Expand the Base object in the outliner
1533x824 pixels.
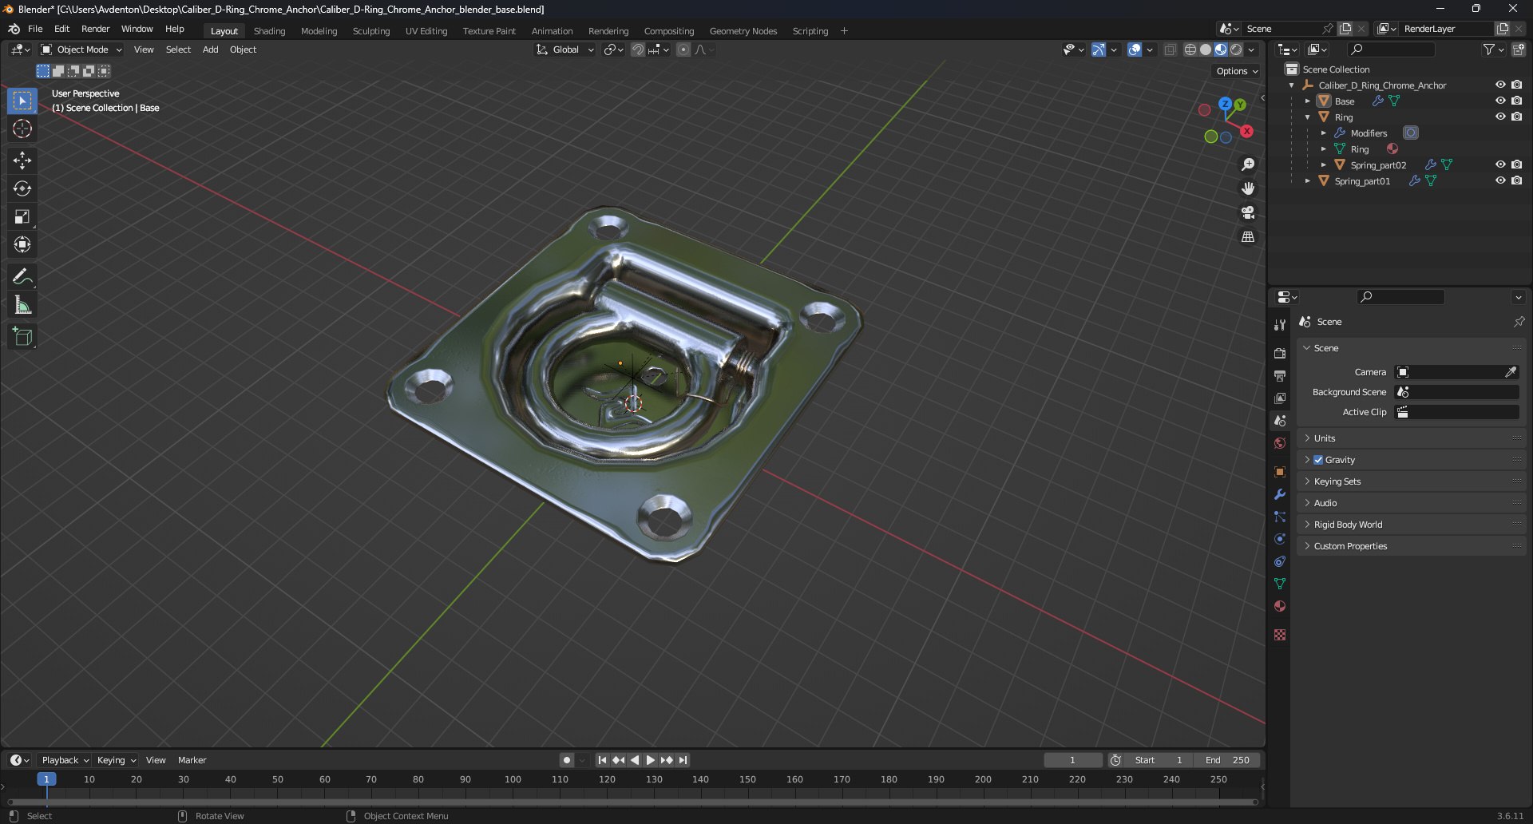tap(1307, 101)
